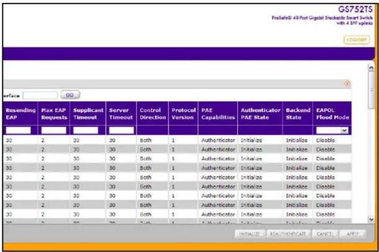This screenshot has width=379, height=252.
Task: Click the scrollbar up arrow
Action: tap(371, 68)
